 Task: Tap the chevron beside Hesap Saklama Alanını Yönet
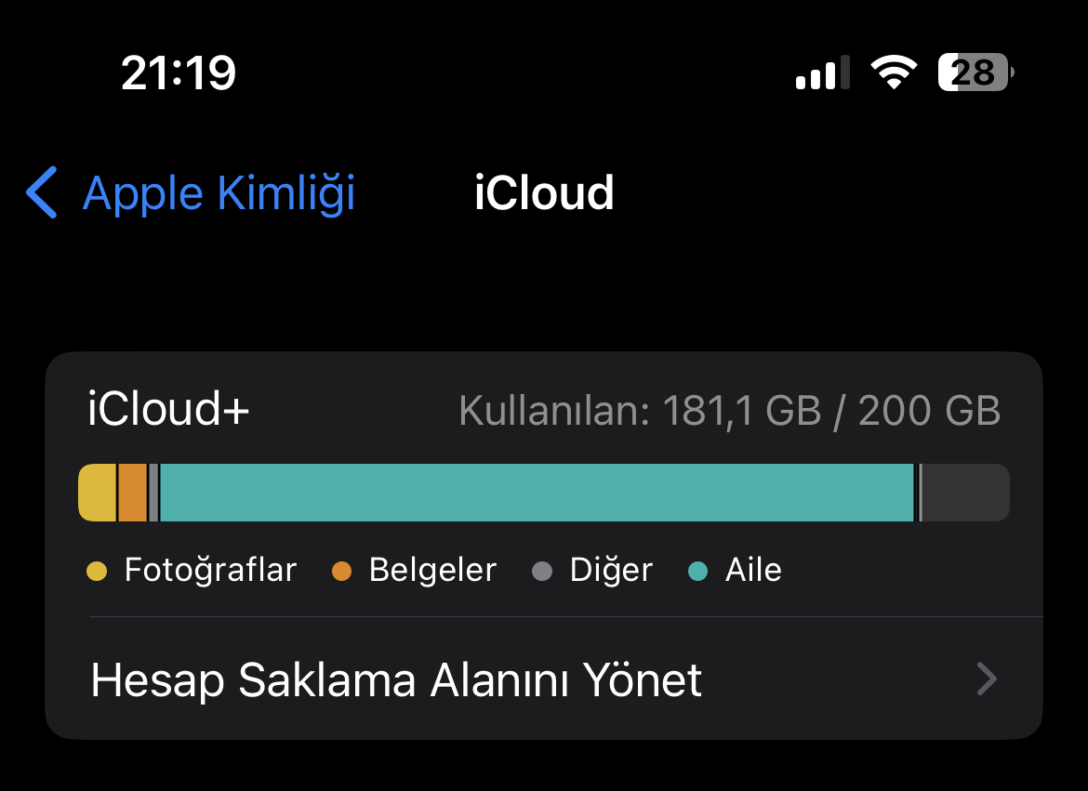987,679
